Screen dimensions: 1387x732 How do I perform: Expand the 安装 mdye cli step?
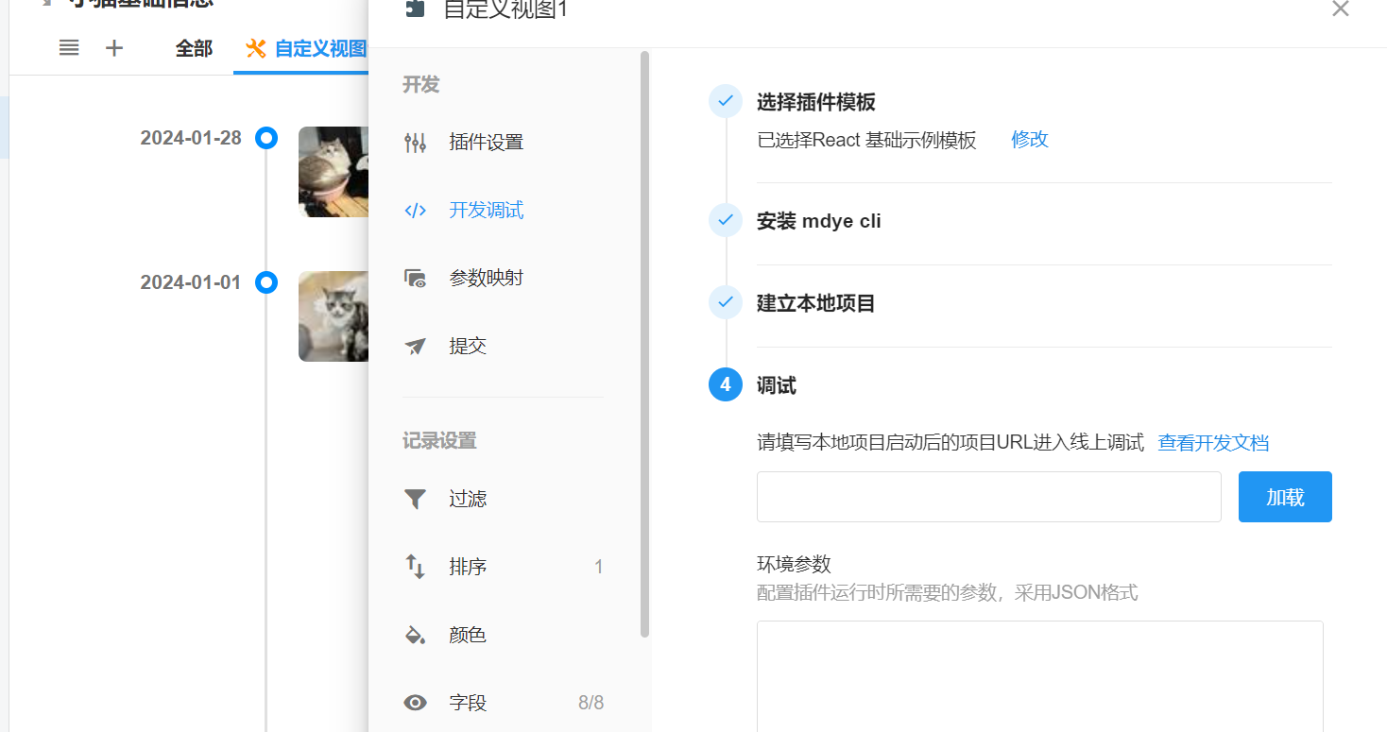pos(818,221)
